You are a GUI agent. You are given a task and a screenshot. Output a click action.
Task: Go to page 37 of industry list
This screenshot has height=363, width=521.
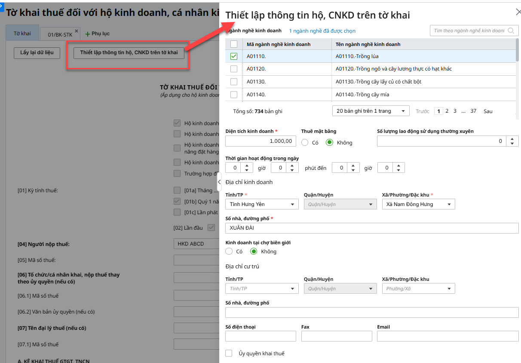pos(473,111)
